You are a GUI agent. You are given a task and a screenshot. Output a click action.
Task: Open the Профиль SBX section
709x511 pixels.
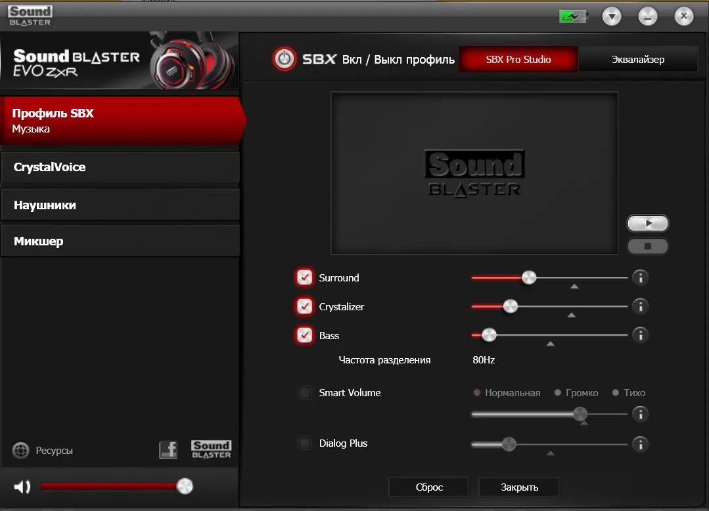point(123,121)
